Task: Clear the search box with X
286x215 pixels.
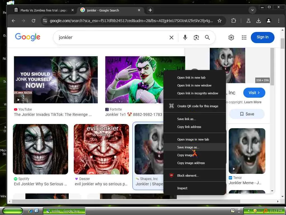Action: [171, 38]
